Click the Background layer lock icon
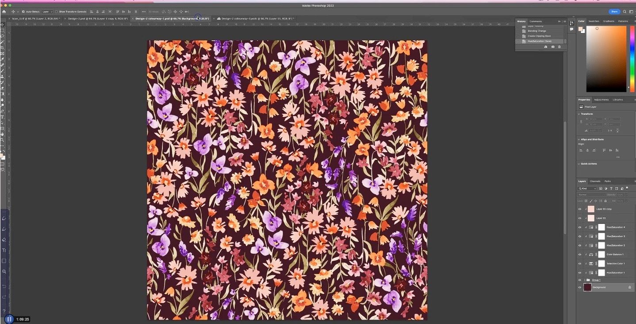The image size is (636, 324). point(629,287)
